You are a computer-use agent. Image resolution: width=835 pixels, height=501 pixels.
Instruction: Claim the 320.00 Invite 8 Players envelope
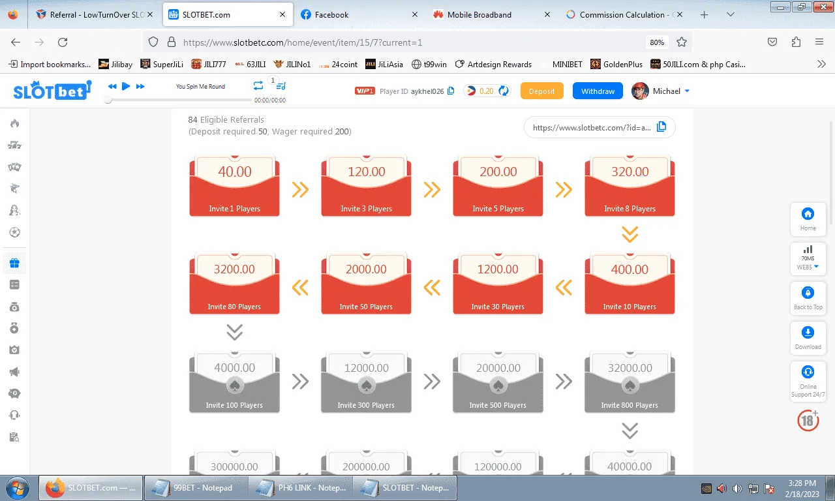(x=630, y=186)
